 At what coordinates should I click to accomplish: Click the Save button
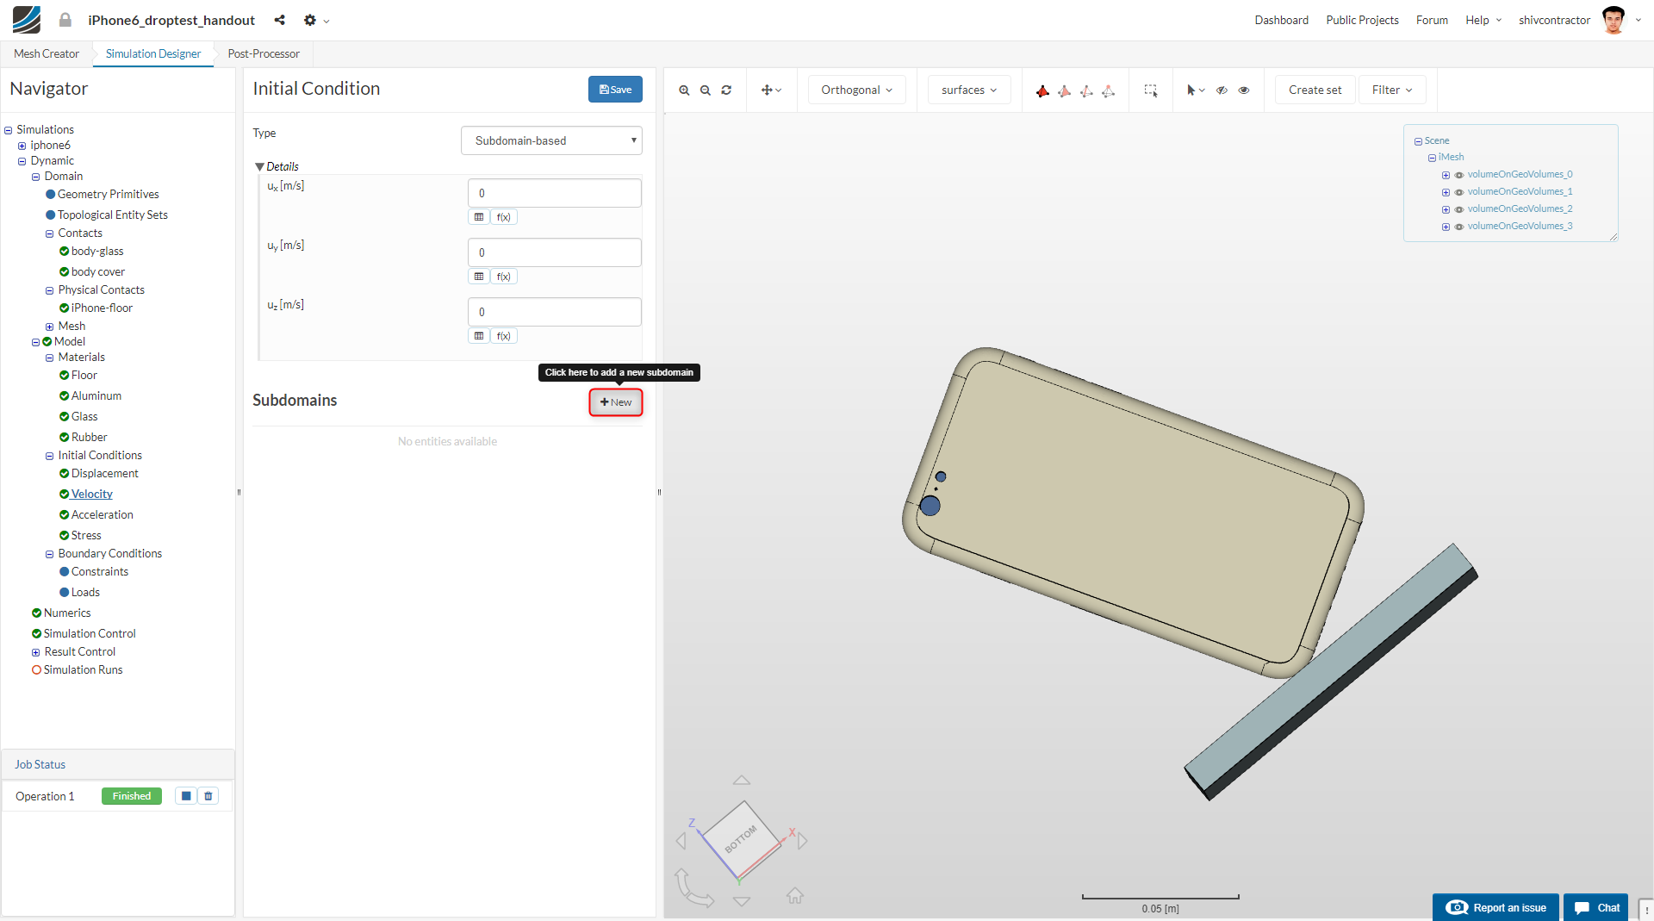click(x=615, y=90)
